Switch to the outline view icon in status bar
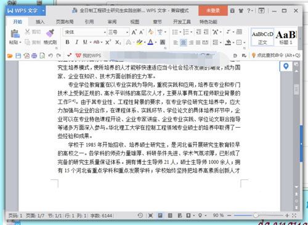The width and height of the screenshot is (308, 225). pos(170,215)
